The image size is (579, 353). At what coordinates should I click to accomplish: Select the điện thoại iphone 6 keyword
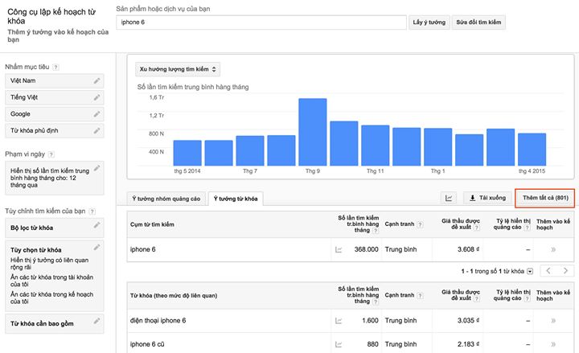tap(158, 321)
